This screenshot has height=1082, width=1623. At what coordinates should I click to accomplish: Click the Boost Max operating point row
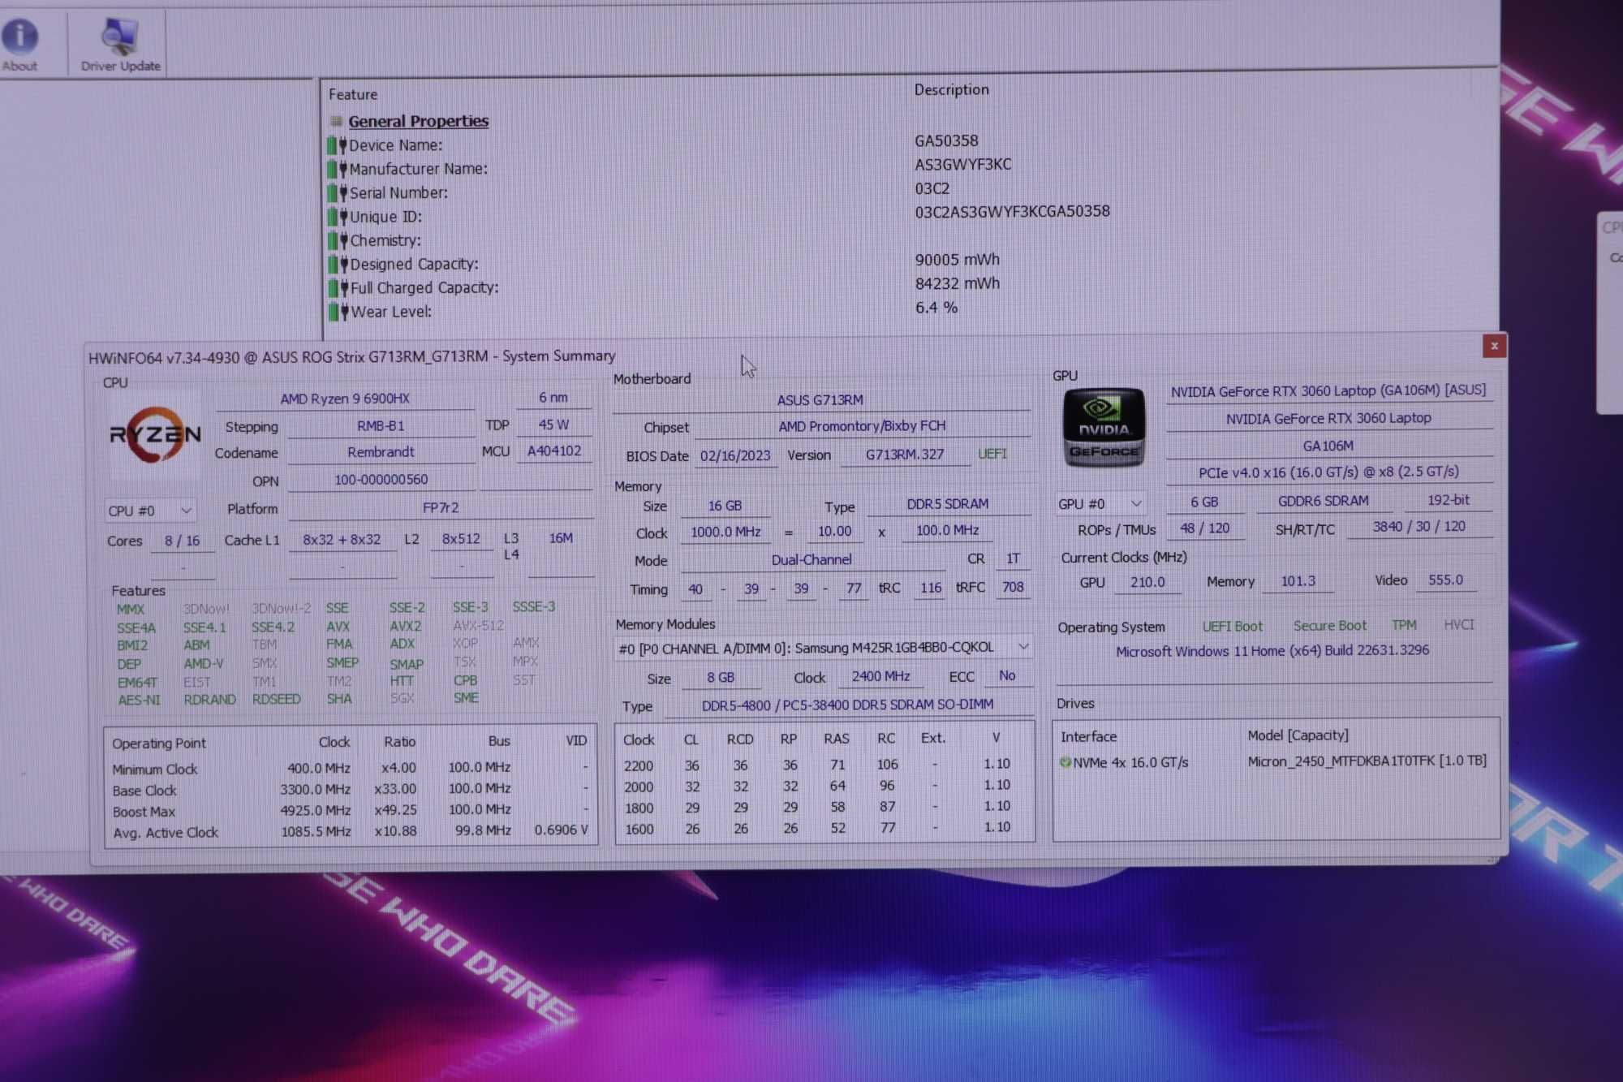pyautogui.click(x=350, y=811)
